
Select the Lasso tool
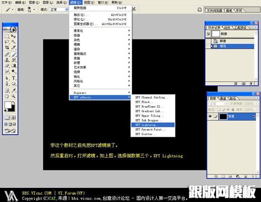(x=7, y=42)
